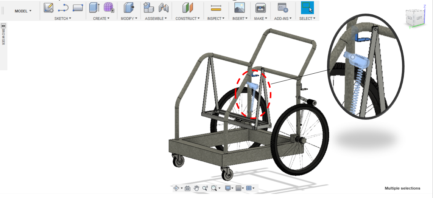Viewport: 433px width, 198px height.
Task: Click the arrow next to Zoom Window icon
Action: click(x=219, y=188)
